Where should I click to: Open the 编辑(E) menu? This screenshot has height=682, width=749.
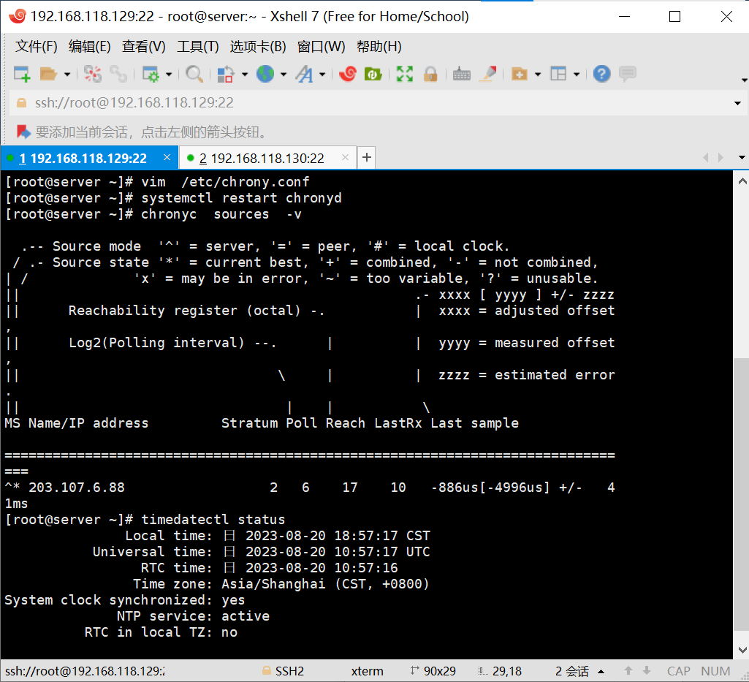click(89, 47)
